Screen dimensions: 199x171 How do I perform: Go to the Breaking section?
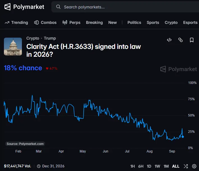coord(94,22)
